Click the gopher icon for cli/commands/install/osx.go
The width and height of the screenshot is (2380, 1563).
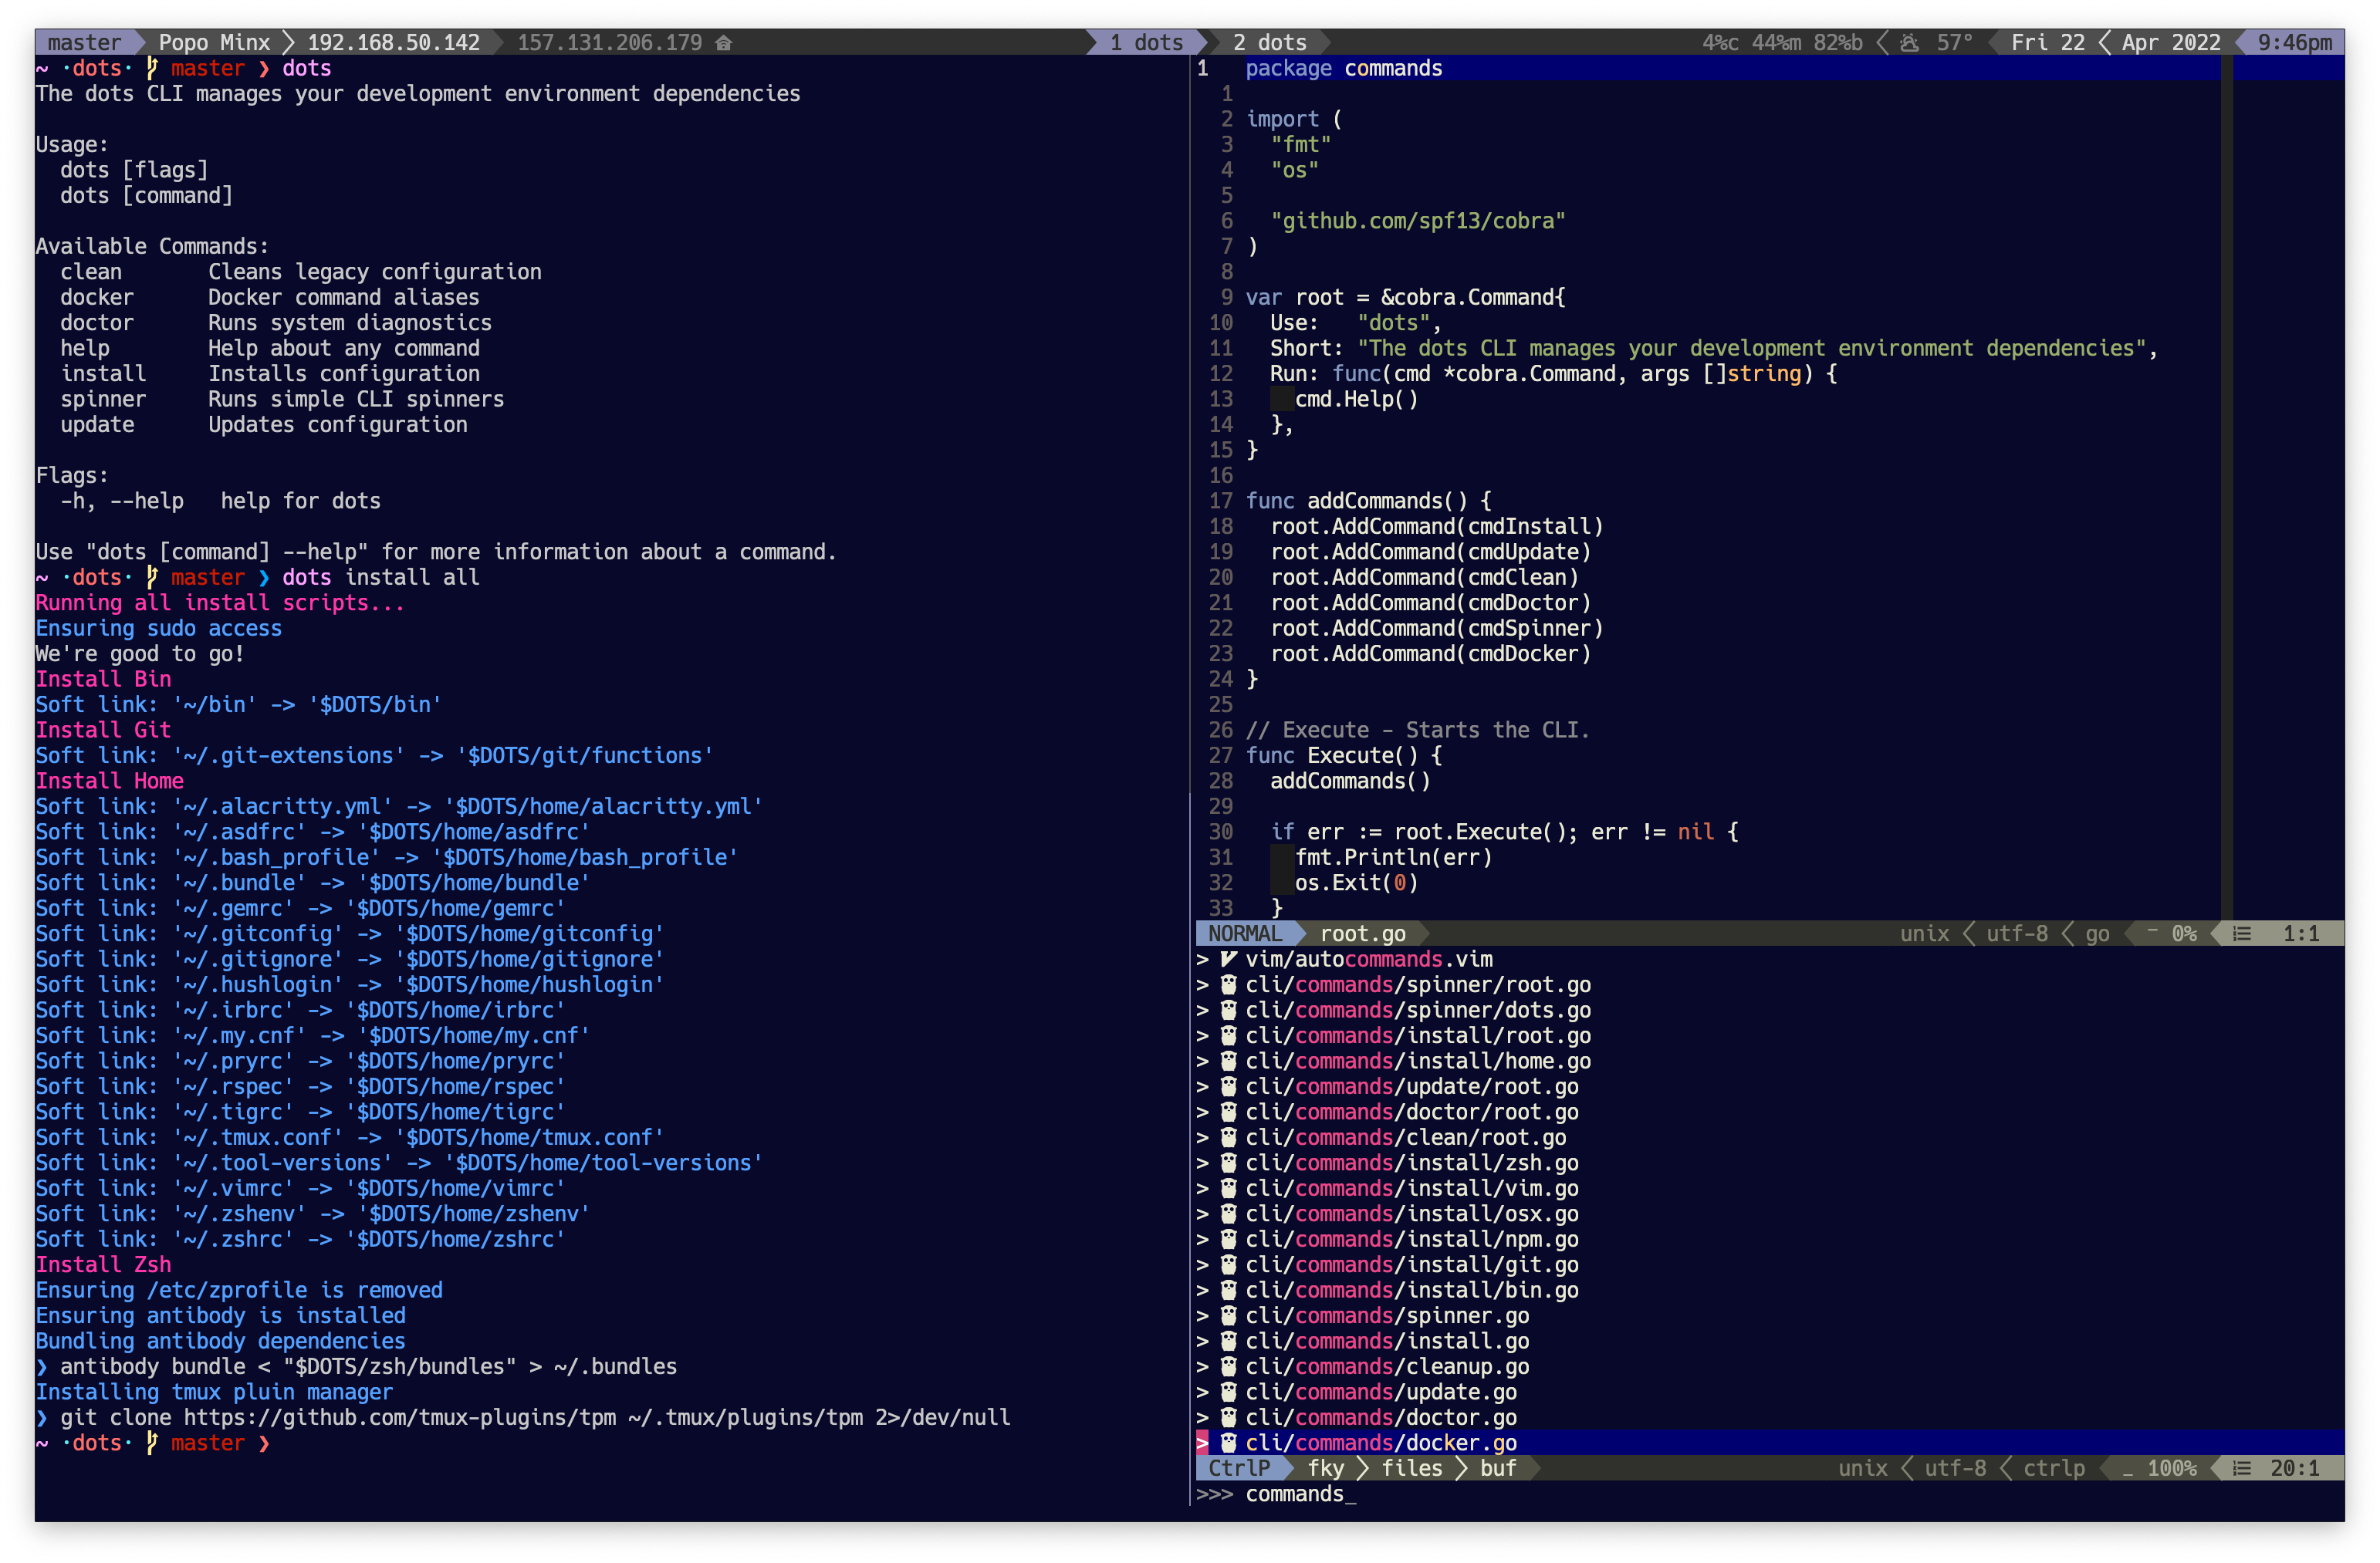point(1228,1214)
